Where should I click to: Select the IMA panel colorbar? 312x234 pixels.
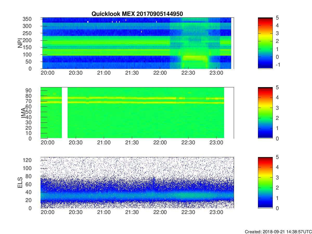click(x=265, y=113)
